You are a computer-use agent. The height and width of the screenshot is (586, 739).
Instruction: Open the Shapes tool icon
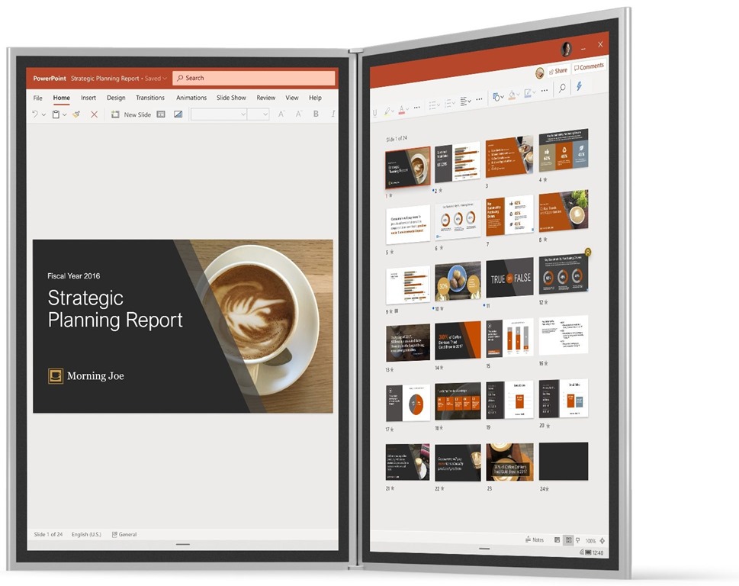point(496,96)
